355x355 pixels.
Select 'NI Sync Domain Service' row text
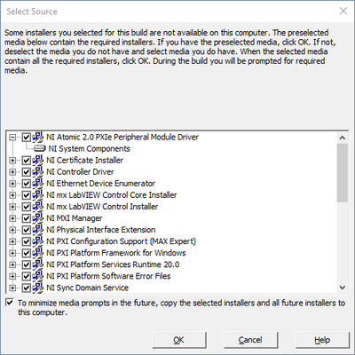[87, 288]
